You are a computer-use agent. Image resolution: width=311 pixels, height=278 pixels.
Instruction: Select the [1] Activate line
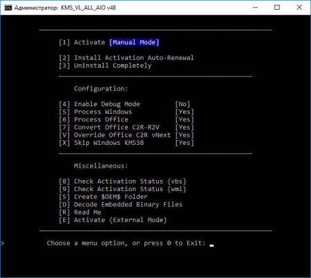coord(109,42)
